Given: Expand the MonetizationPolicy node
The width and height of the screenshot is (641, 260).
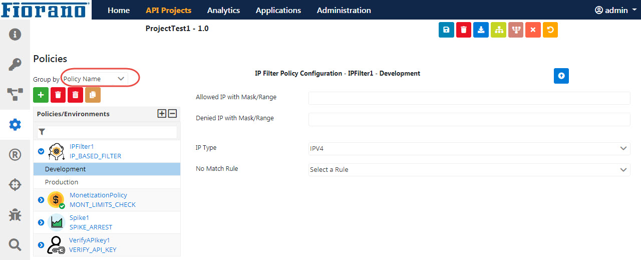Looking at the screenshot, I should click(41, 200).
